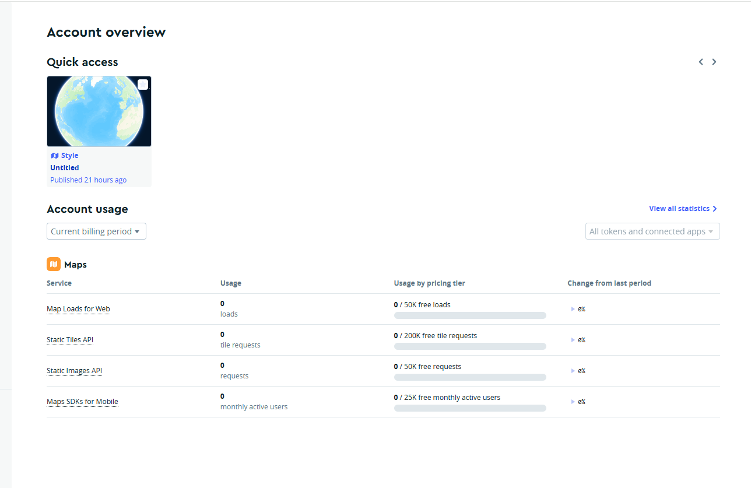Click the right chevron above Quick access
Viewport: 751px width, 488px height.
click(x=714, y=62)
